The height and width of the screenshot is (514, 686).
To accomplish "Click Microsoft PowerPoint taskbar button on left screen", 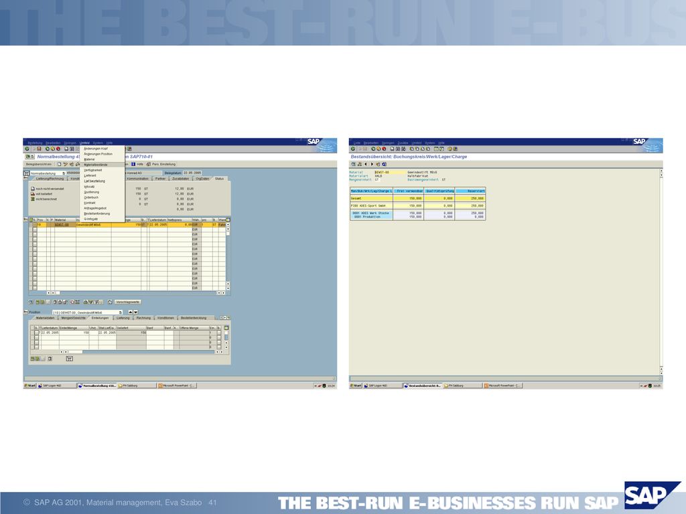I will [177, 386].
